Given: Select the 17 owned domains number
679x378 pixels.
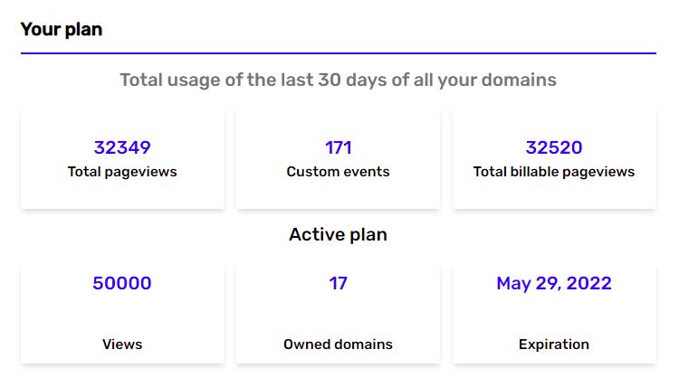Looking at the screenshot, I should tap(339, 283).
